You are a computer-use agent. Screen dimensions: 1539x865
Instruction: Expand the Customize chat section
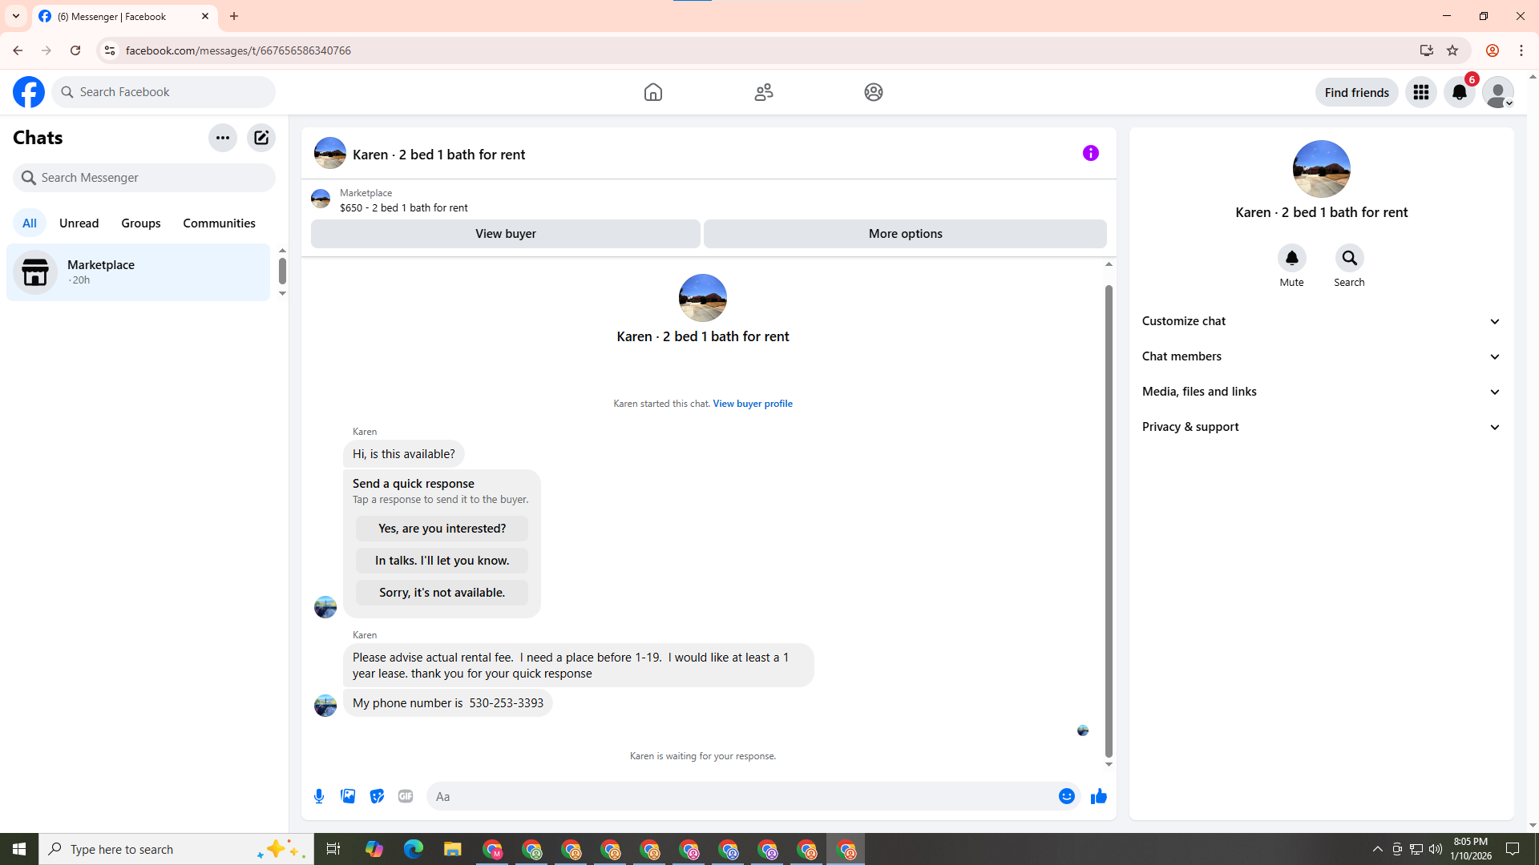(1321, 321)
